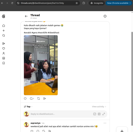Open Top sort dropdown for replies

[28, 107]
